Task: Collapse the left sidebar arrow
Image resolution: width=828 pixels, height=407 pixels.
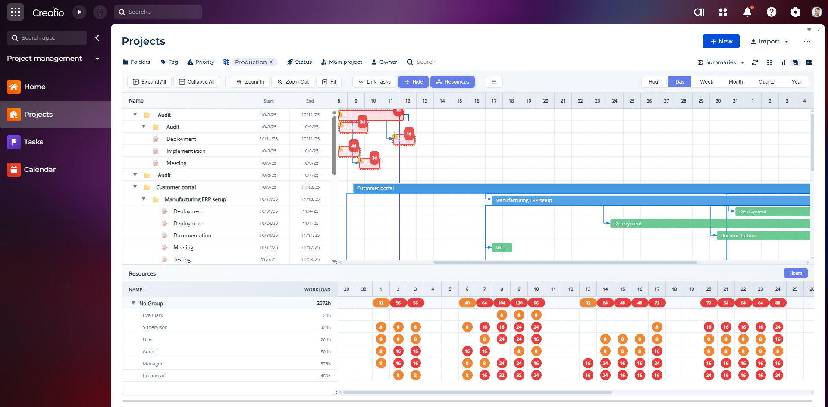Action: pyautogui.click(x=97, y=38)
